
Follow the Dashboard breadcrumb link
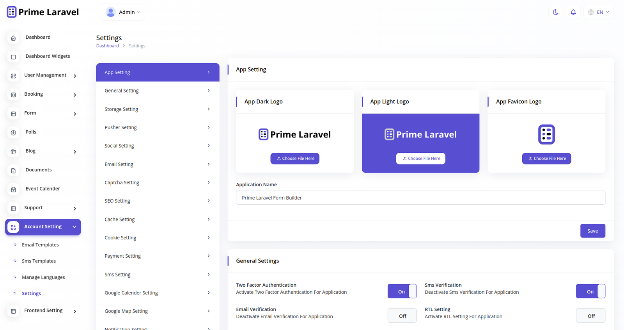point(107,46)
